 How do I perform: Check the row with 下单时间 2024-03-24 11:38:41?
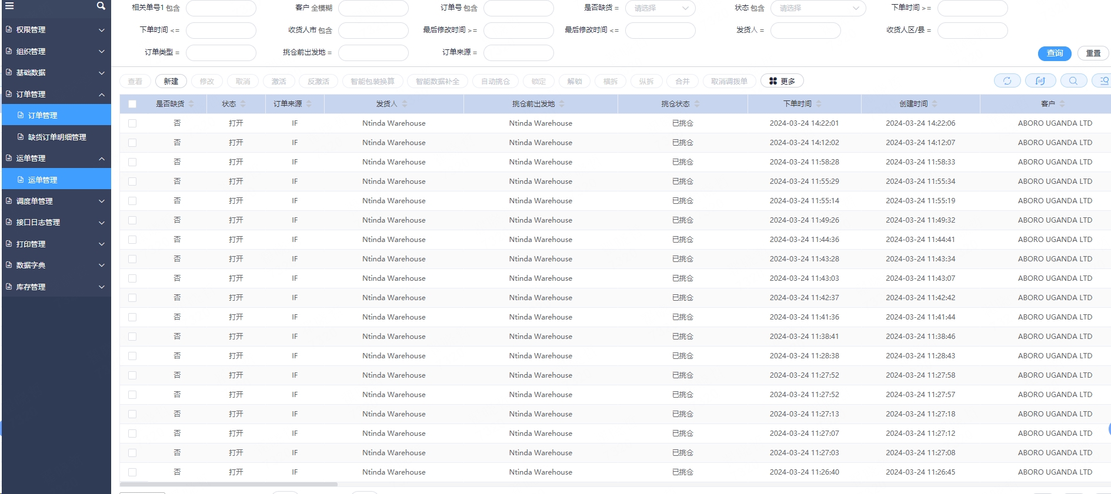tap(132, 337)
